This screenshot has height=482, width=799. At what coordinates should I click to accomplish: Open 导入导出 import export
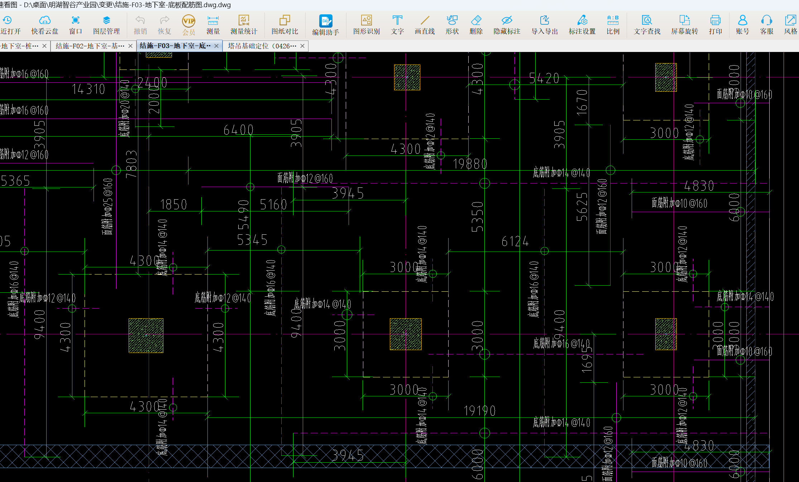point(545,25)
